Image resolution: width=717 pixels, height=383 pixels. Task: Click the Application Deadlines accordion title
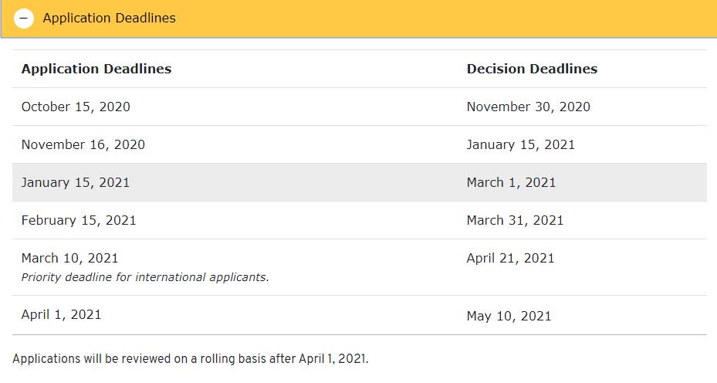click(109, 18)
